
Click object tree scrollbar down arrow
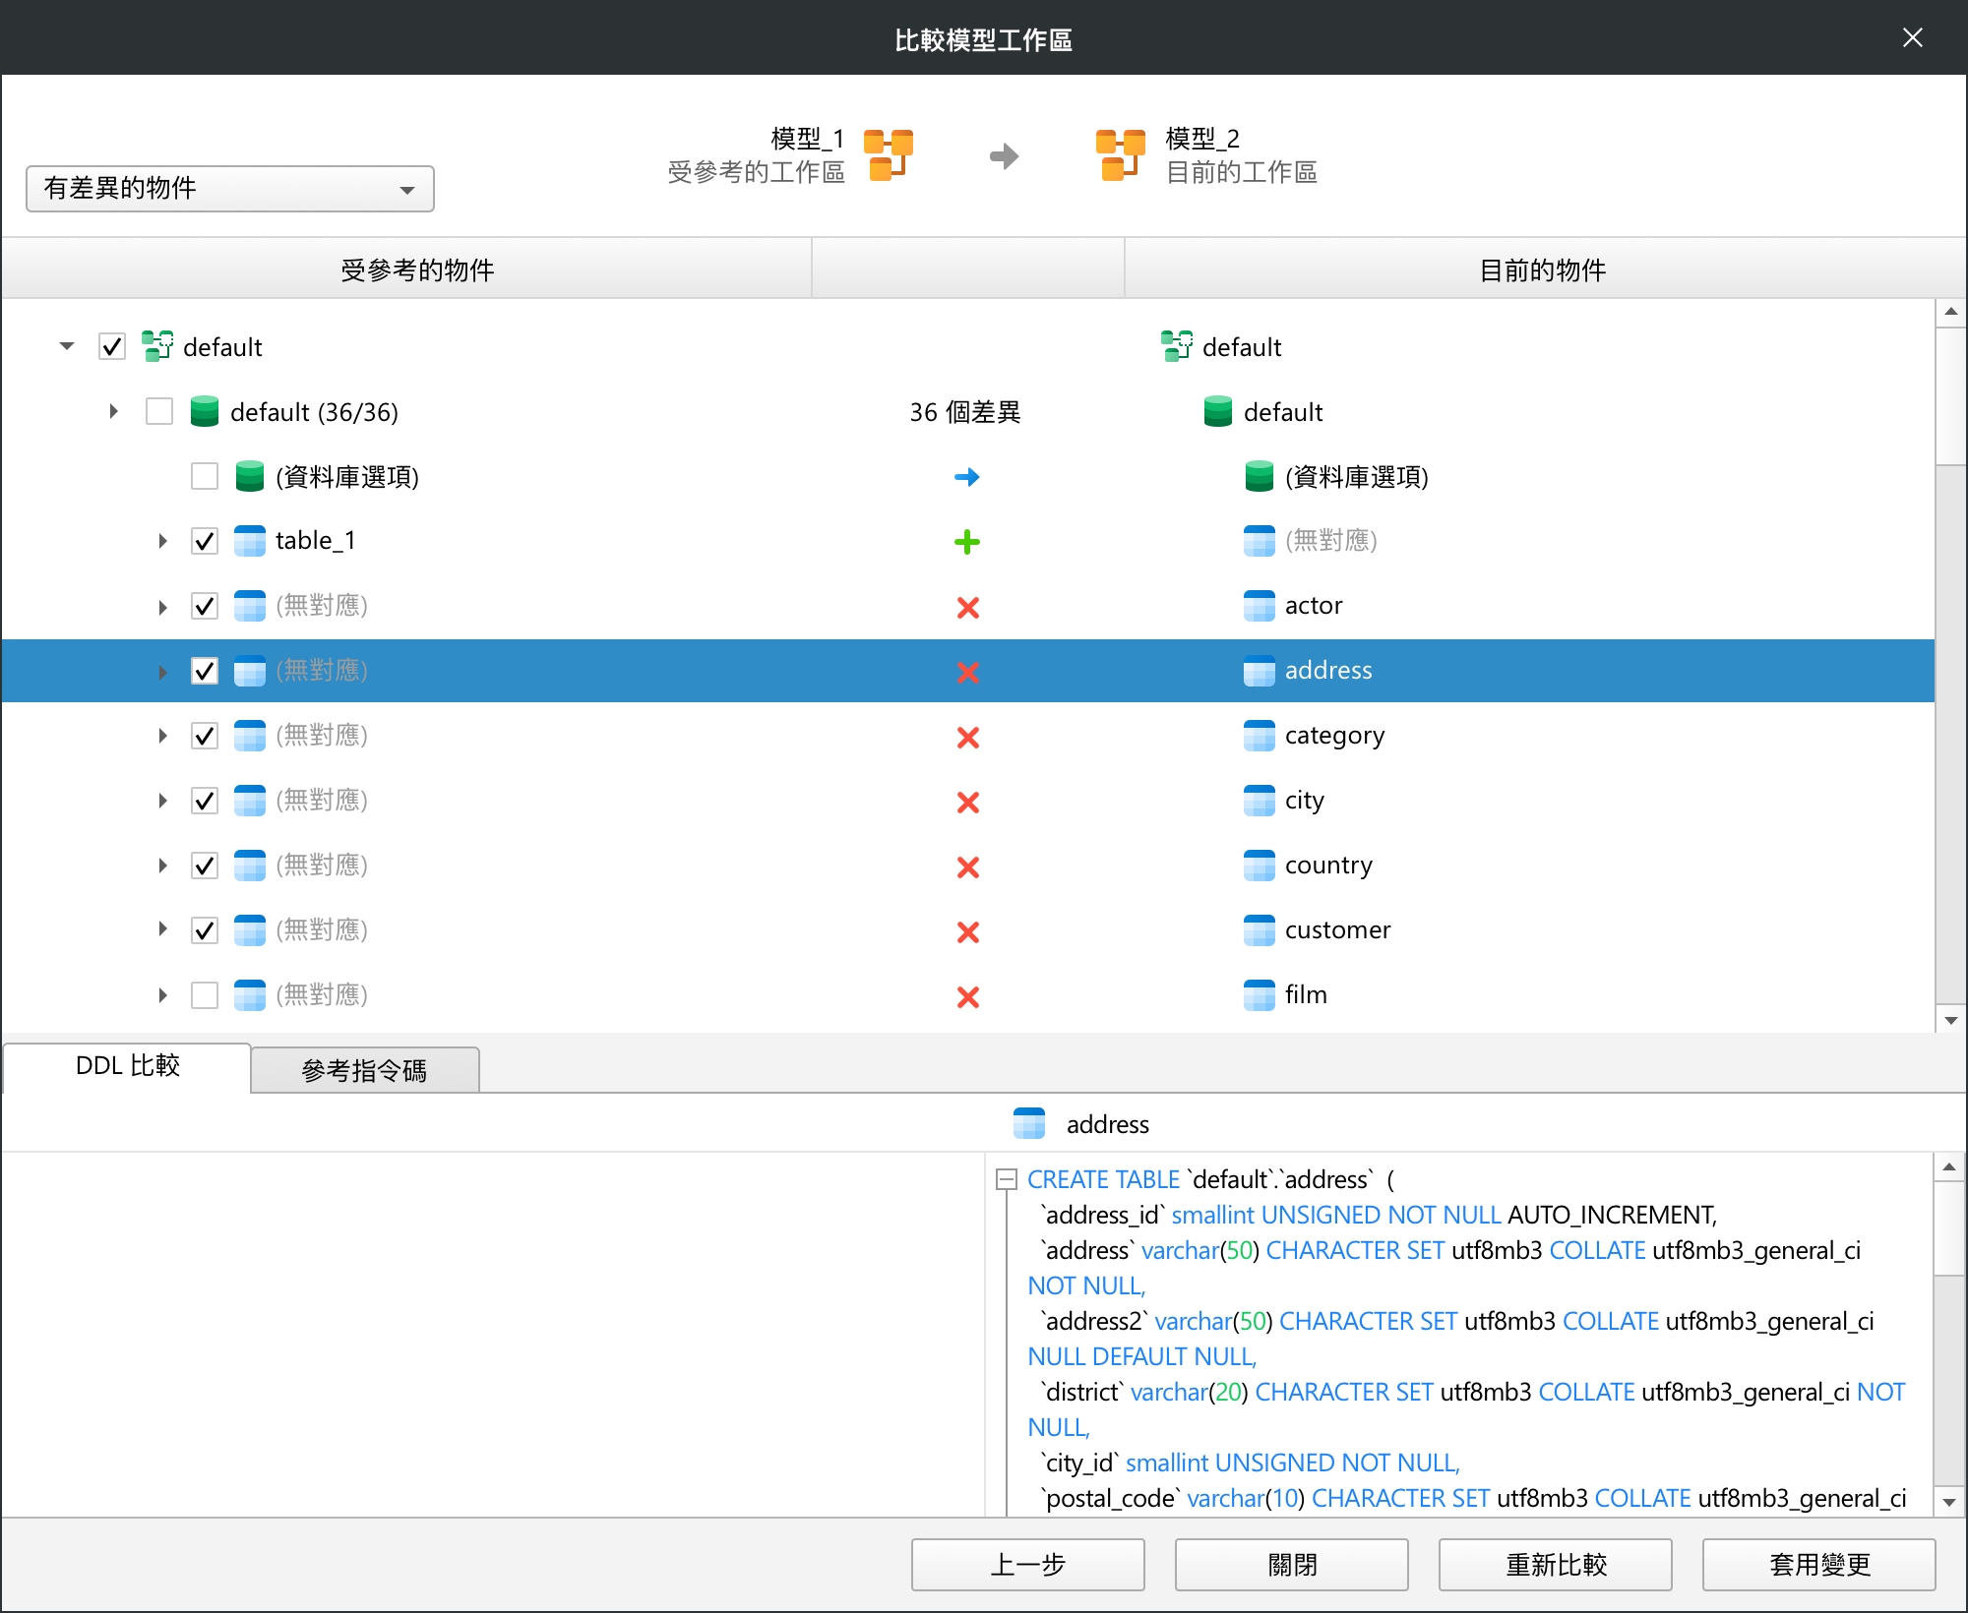pos(1950,1020)
